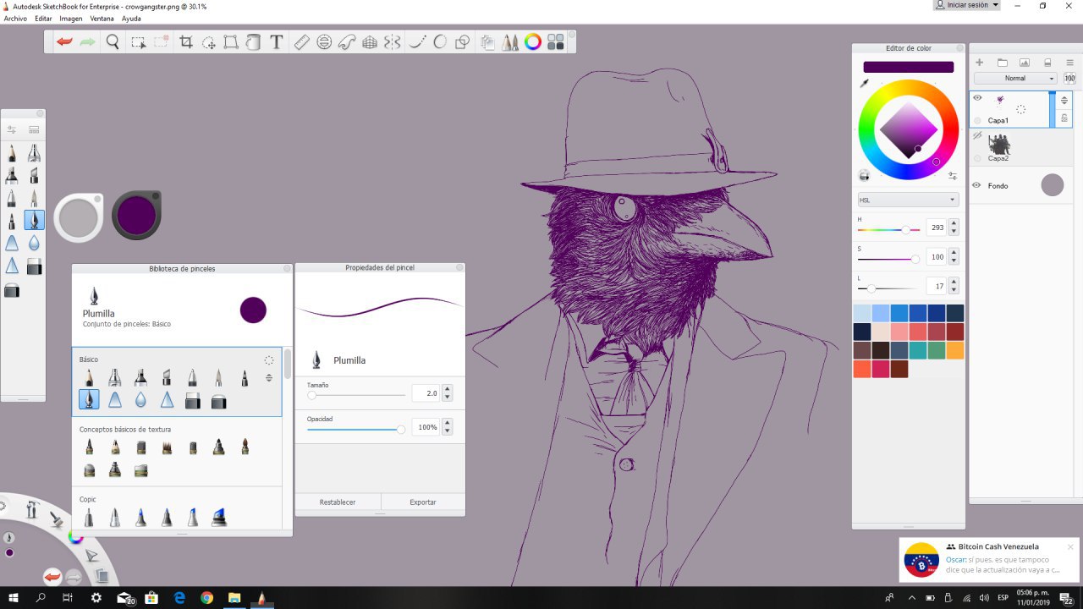Open the Ellipse guide tool

click(x=324, y=41)
